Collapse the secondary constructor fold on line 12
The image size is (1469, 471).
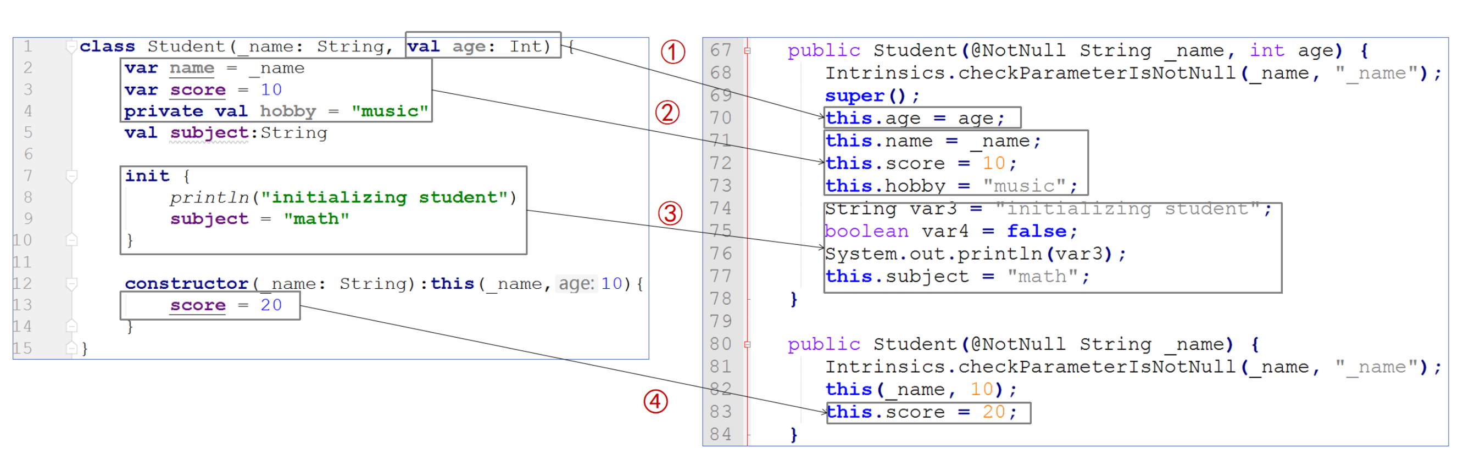click(x=71, y=284)
